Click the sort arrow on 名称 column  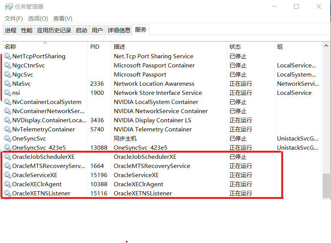tap(45, 43)
